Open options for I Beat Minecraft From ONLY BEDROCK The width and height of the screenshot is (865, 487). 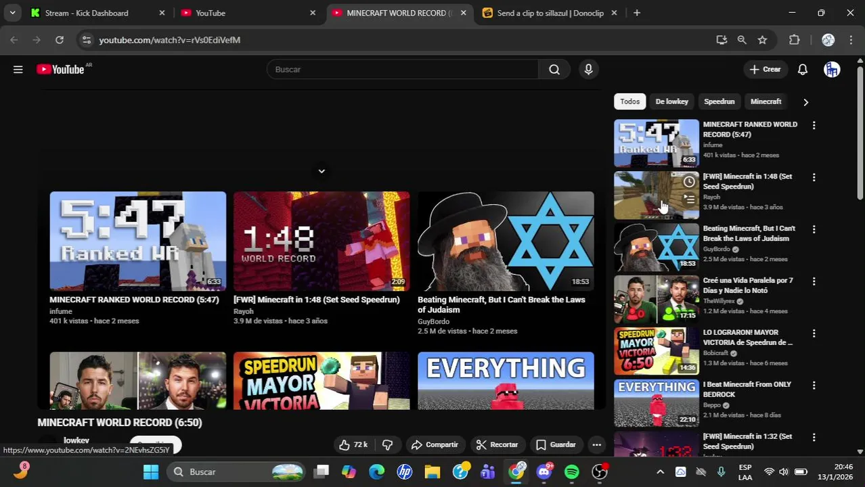pos(814,386)
